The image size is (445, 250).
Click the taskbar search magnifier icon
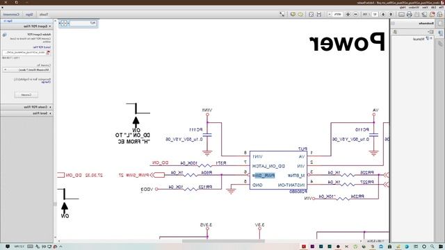432,247
